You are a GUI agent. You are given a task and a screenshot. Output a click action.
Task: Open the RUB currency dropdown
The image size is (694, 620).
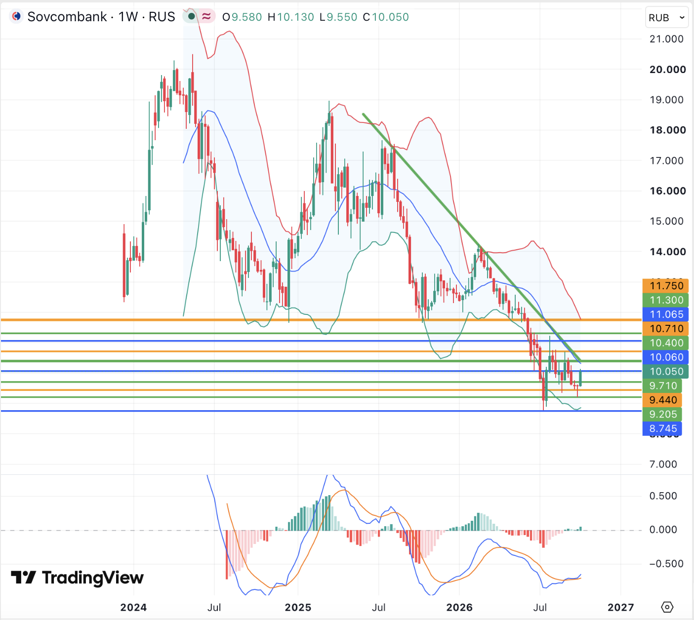[x=666, y=18]
